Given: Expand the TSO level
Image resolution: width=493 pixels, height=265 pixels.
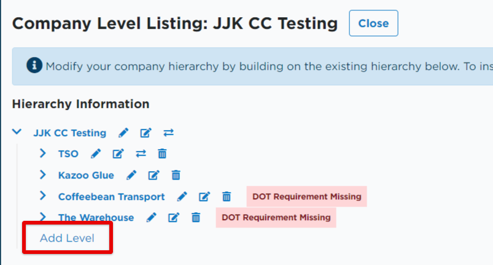Looking at the screenshot, I should pyautogui.click(x=43, y=153).
